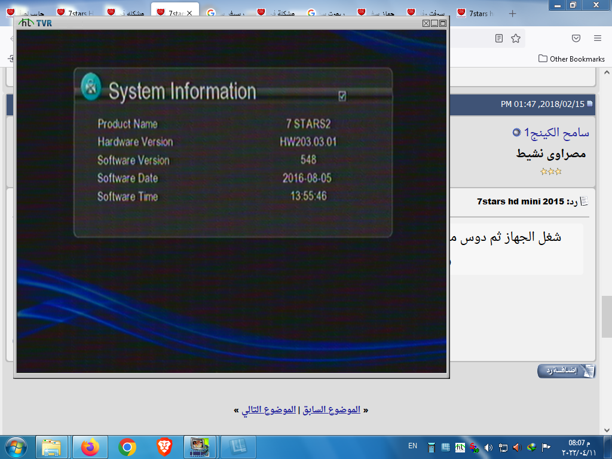Open Windows Explorer from taskbar
The height and width of the screenshot is (459, 612).
(51, 447)
